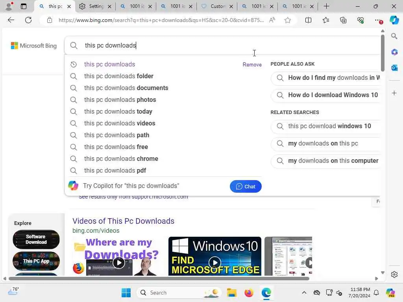This screenshot has width=403, height=302.
Task: Add this page to favorites star
Action: (288, 20)
